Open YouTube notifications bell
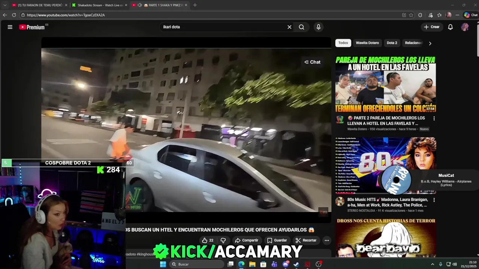 (x=451, y=27)
